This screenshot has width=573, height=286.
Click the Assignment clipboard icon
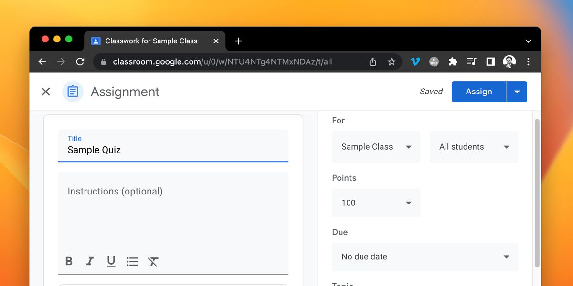pyautogui.click(x=73, y=92)
